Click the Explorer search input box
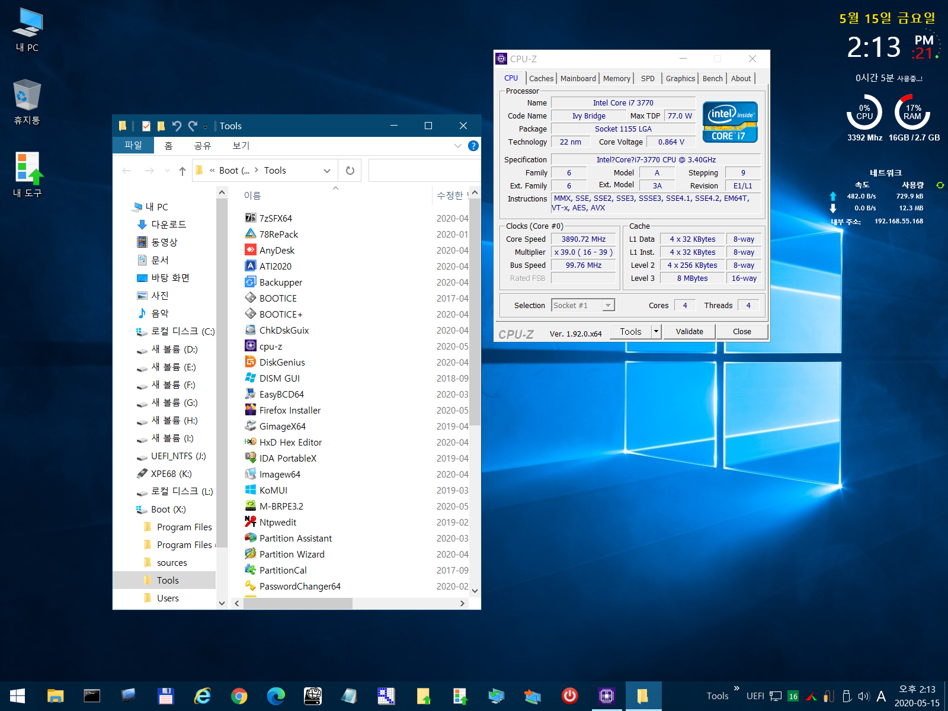 click(x=424, y=171)
